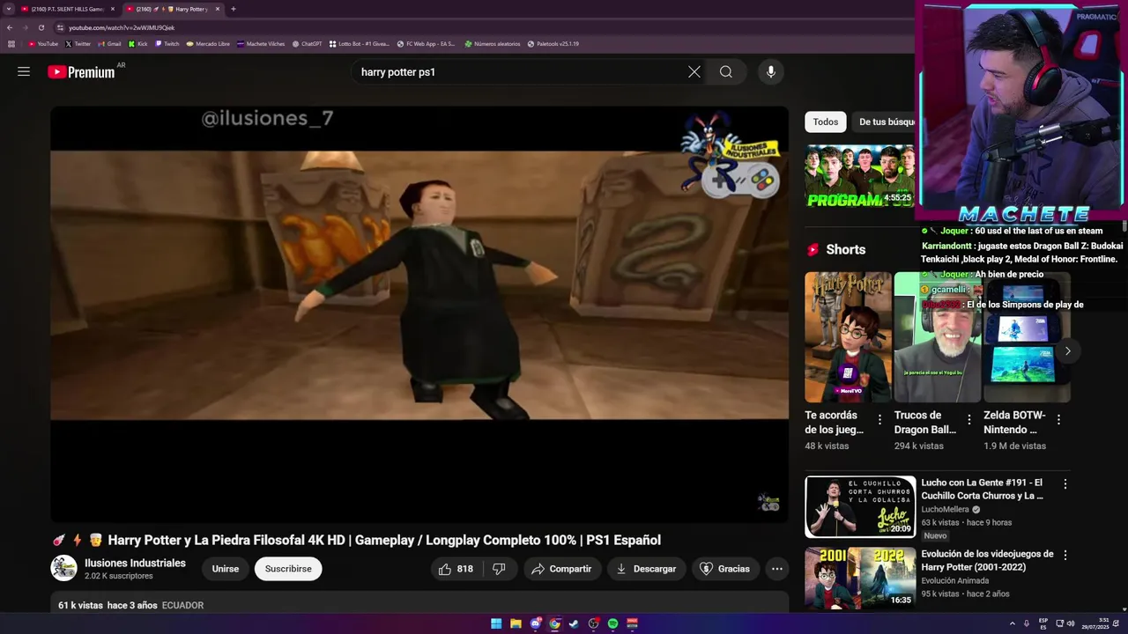
Task: Open the three-dot more actions menu
Action: [x=777, y=569]
